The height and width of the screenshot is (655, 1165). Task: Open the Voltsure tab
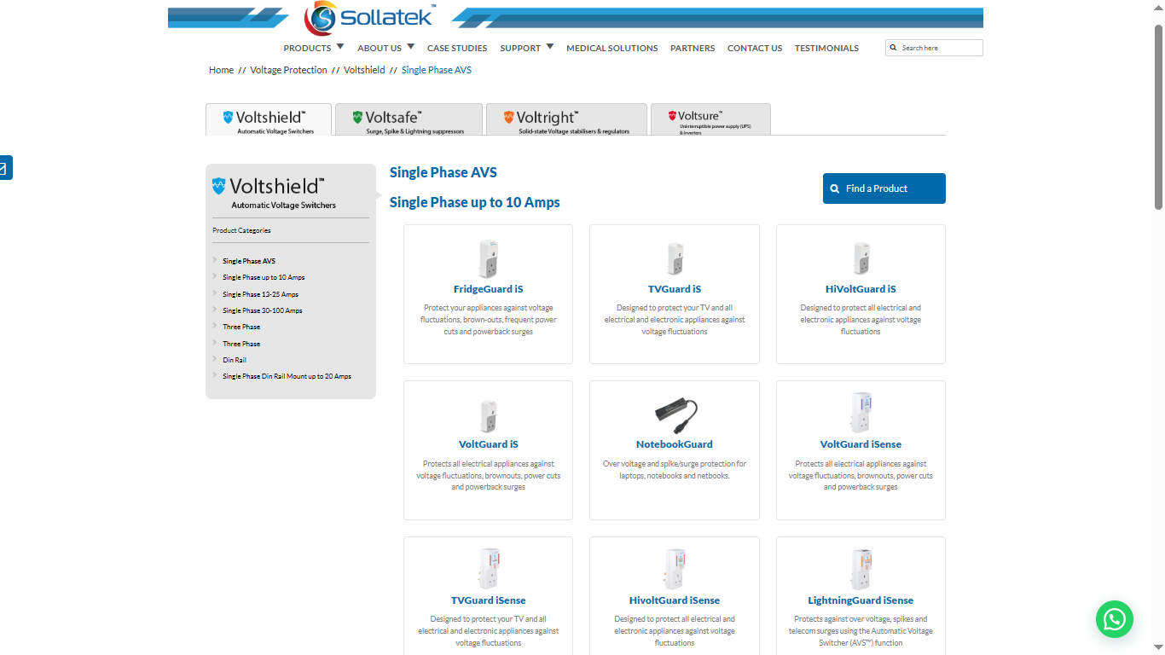710,119
